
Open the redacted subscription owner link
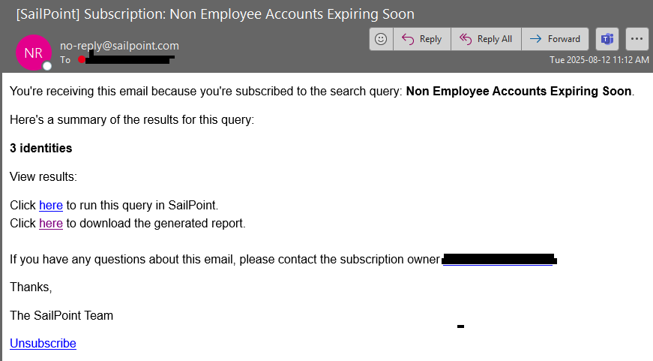click(x=499, y=259)
